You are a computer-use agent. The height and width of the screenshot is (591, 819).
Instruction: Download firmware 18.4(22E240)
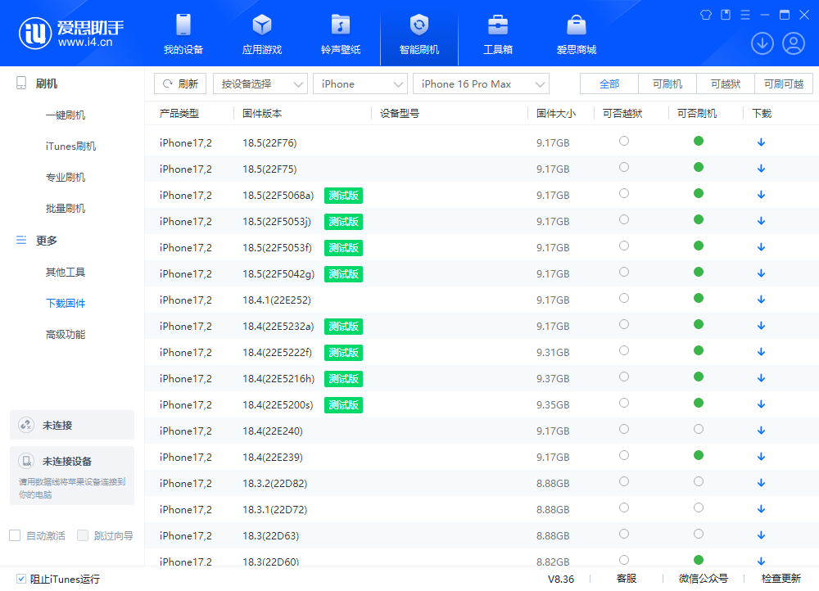[x=761, y=431]
